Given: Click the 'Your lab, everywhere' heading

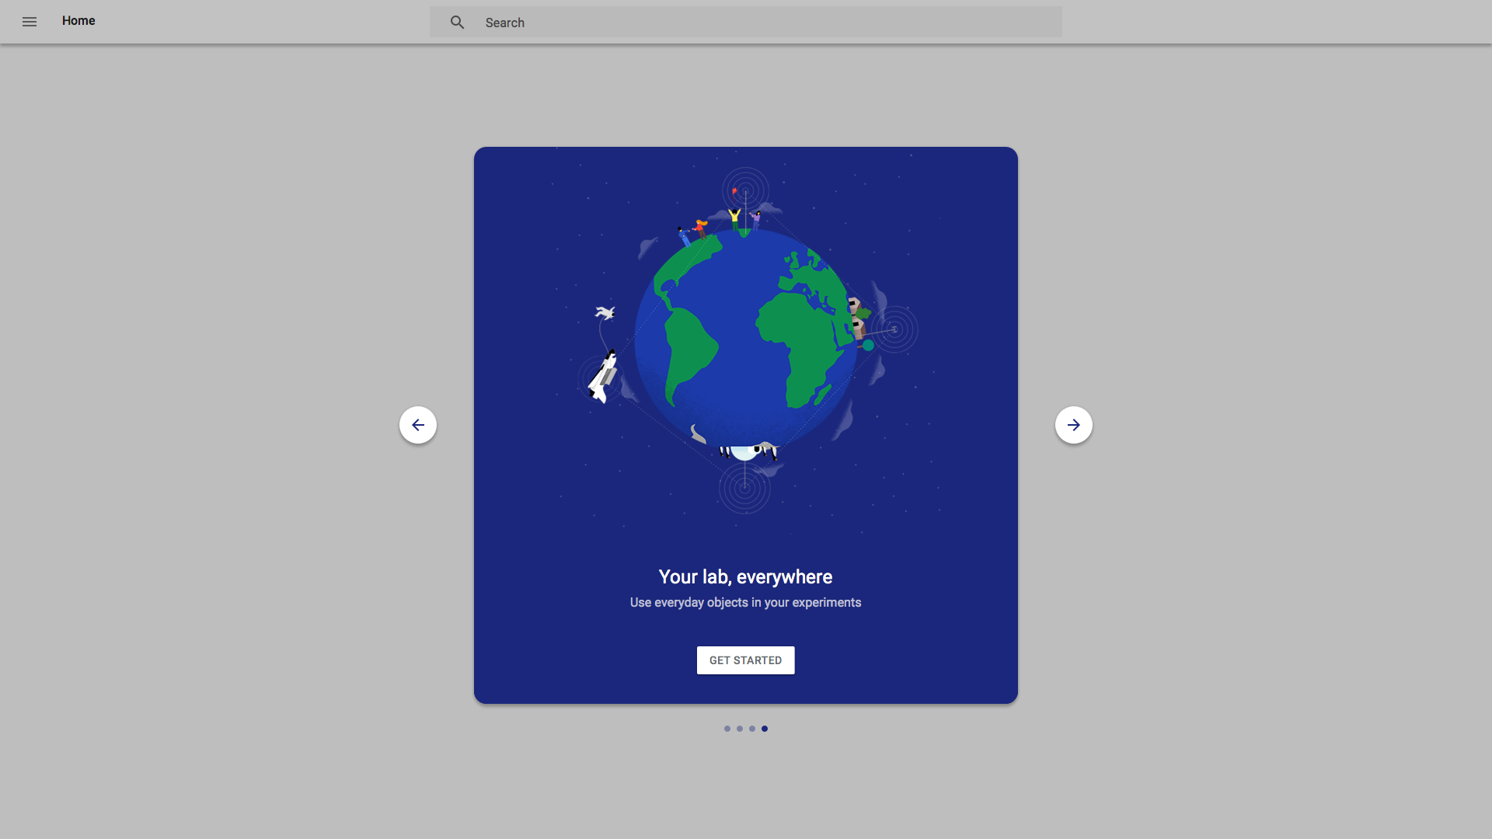Looking at the screenshot, I should pos(745,577).
